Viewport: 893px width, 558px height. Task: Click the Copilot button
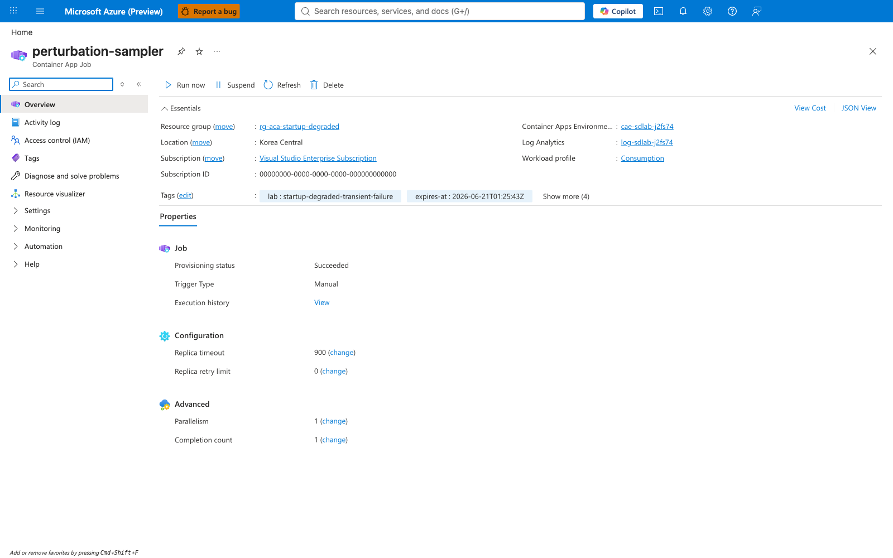point(618,11)
